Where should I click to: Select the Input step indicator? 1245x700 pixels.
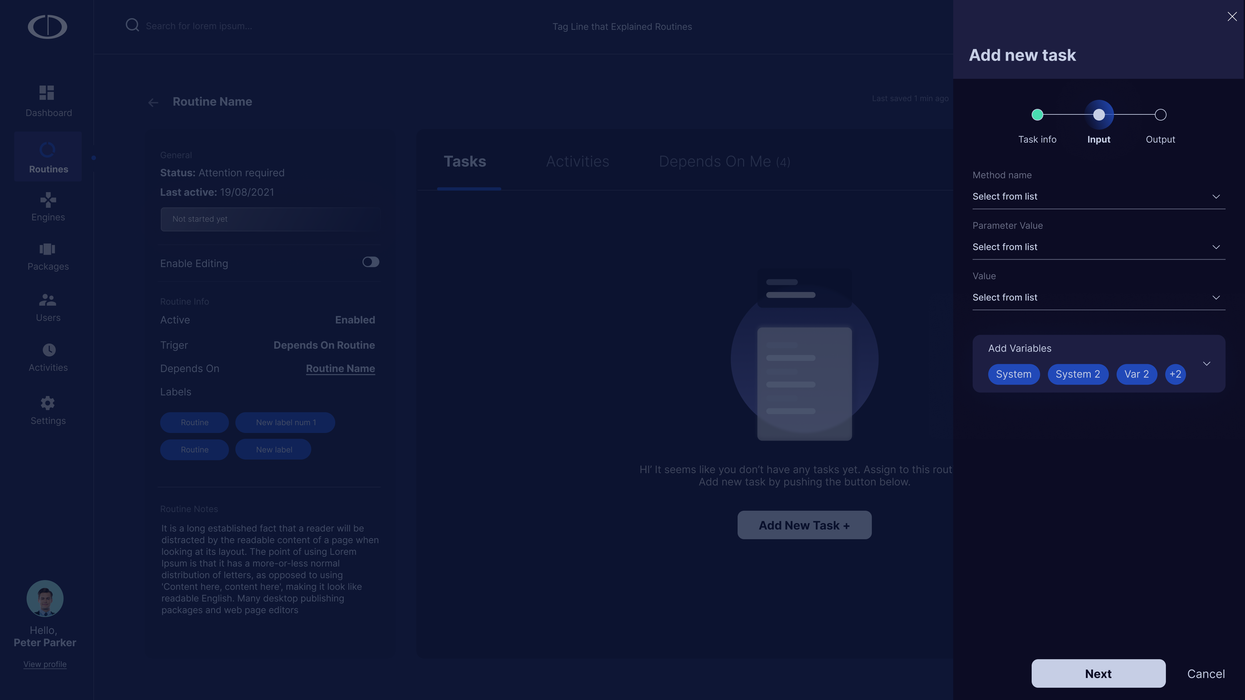pos(1099,115)
